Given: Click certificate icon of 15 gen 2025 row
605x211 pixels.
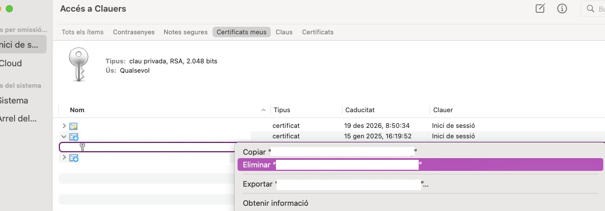Looking at the screenshot, I should tap(74, 137).
